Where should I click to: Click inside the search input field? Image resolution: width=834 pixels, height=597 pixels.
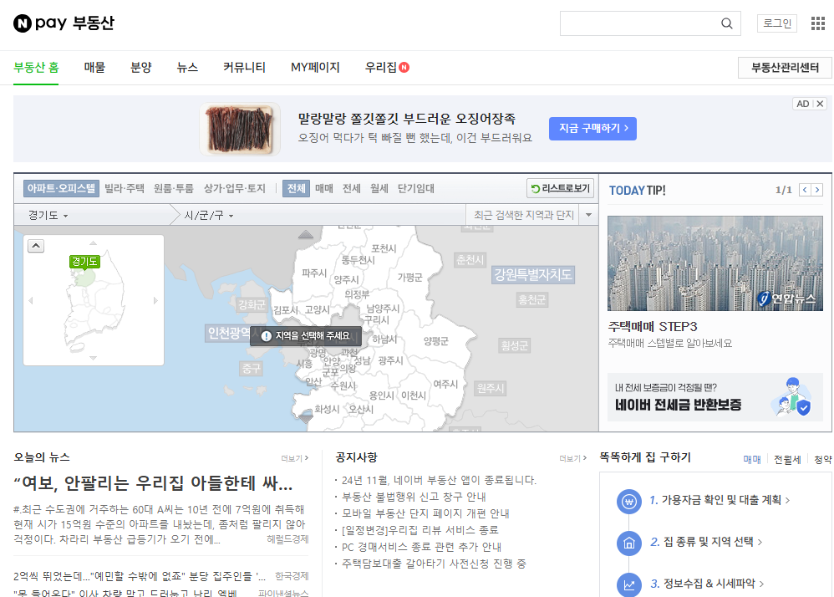click(638, 23)
